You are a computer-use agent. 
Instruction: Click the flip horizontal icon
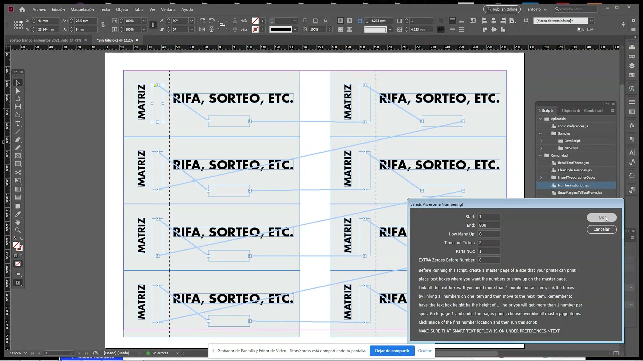point(202,29)
